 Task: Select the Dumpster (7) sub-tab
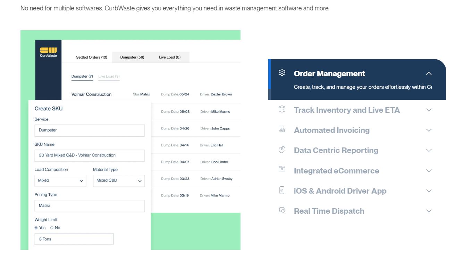(x=82, y=76)
